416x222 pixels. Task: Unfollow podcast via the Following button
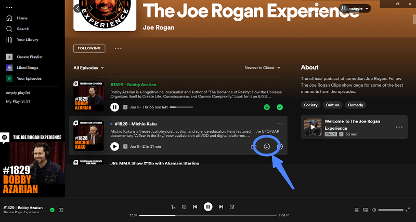89,48
